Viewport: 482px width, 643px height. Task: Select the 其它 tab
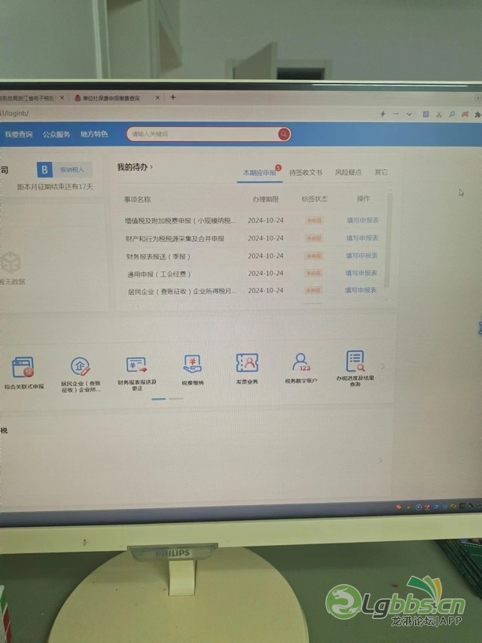[381, 172]
